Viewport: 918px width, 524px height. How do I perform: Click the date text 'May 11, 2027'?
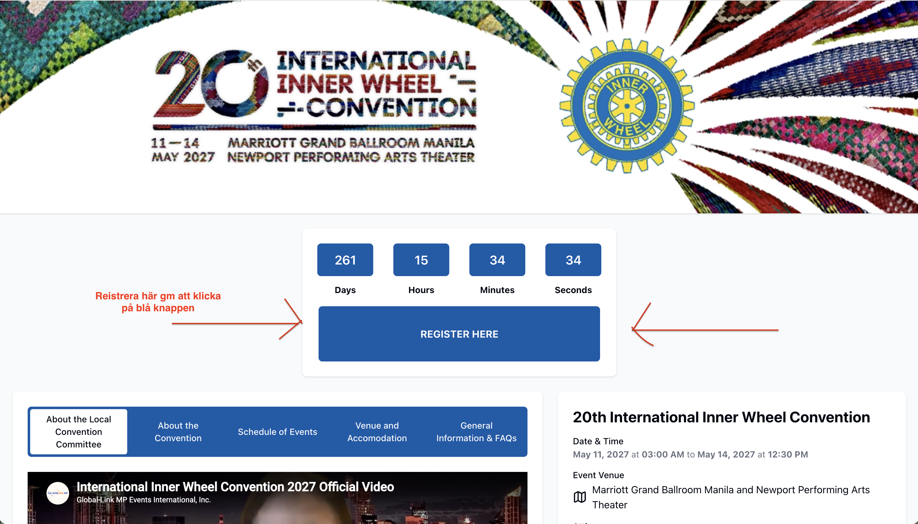[601, 455]
